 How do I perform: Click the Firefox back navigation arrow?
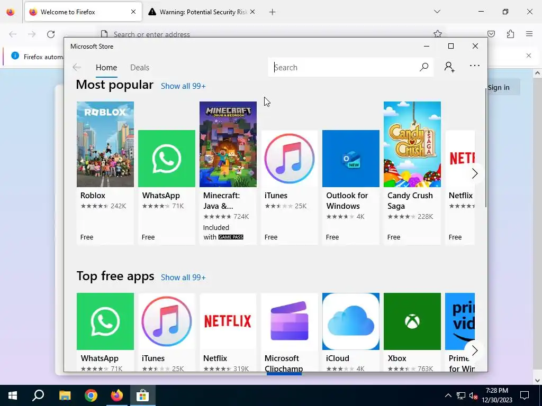tap(13, 34)
